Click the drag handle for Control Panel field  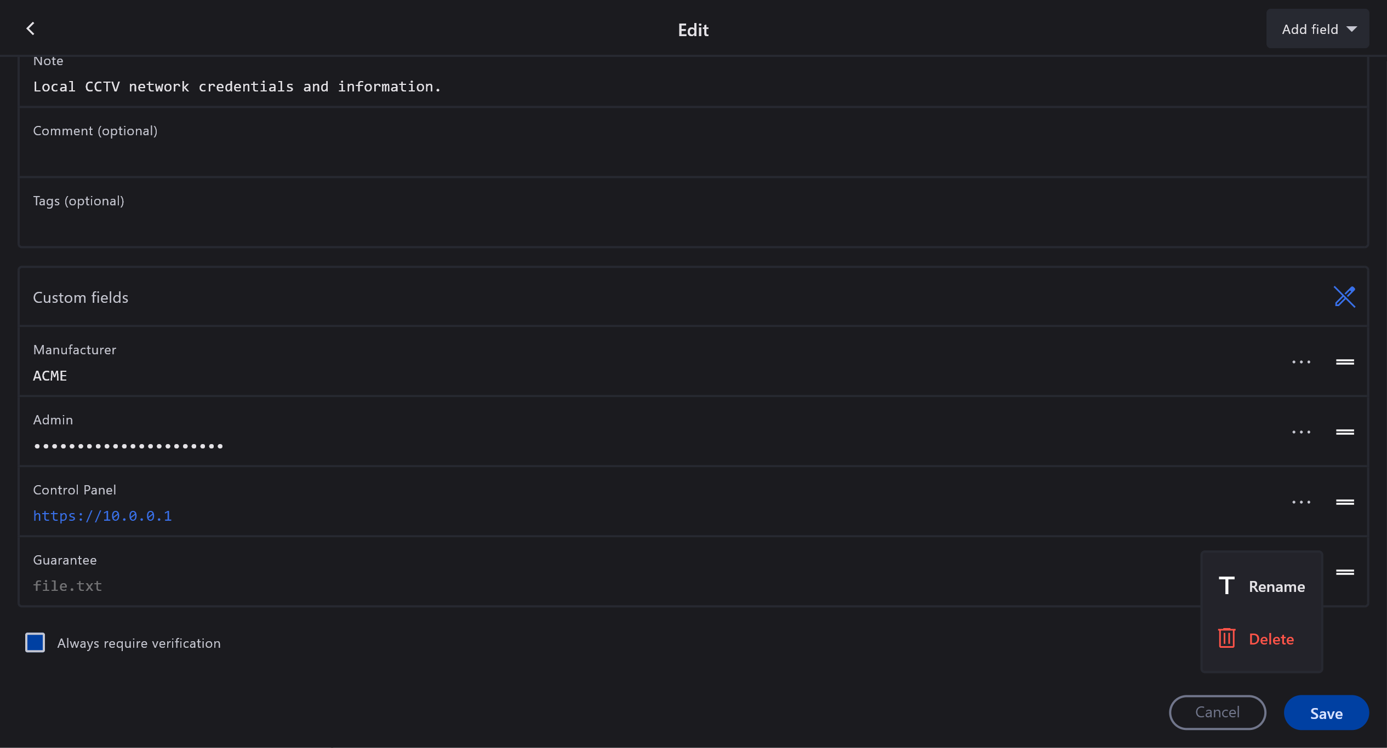(x=1345, y=502)
